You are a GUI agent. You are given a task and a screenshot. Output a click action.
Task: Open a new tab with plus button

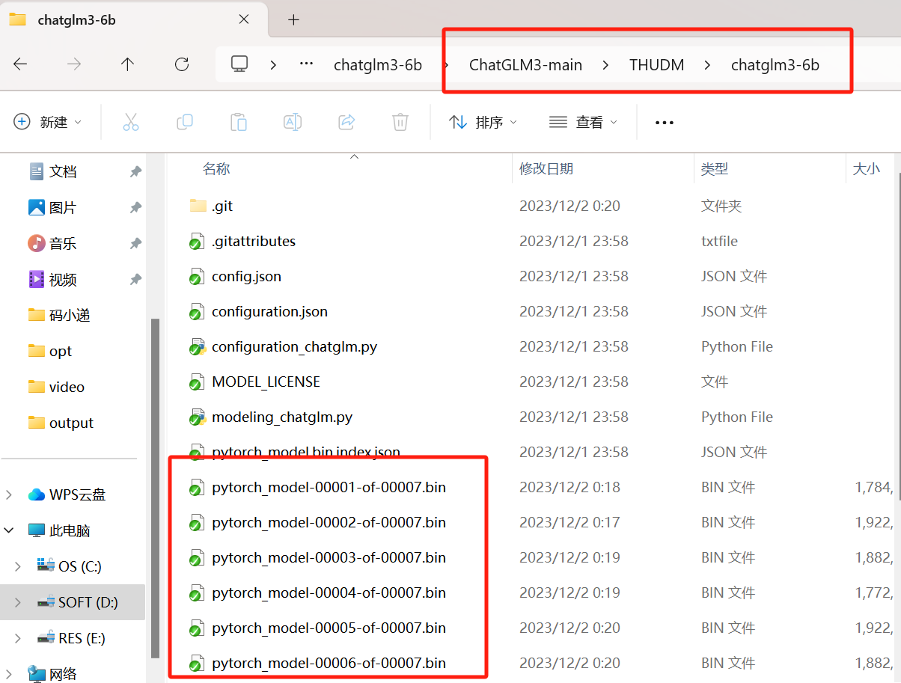point(293,20)
